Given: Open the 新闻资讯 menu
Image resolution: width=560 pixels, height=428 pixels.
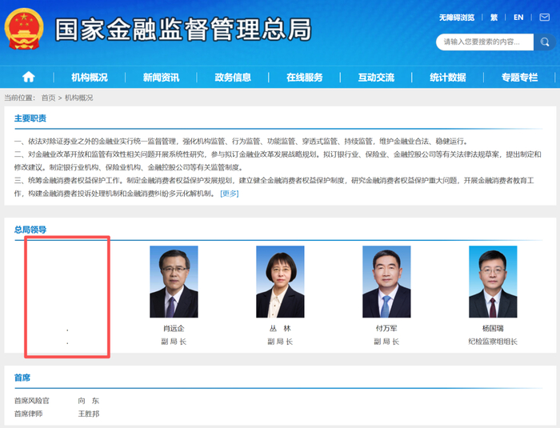Looking at the screenshot, I should coord(161,77).
